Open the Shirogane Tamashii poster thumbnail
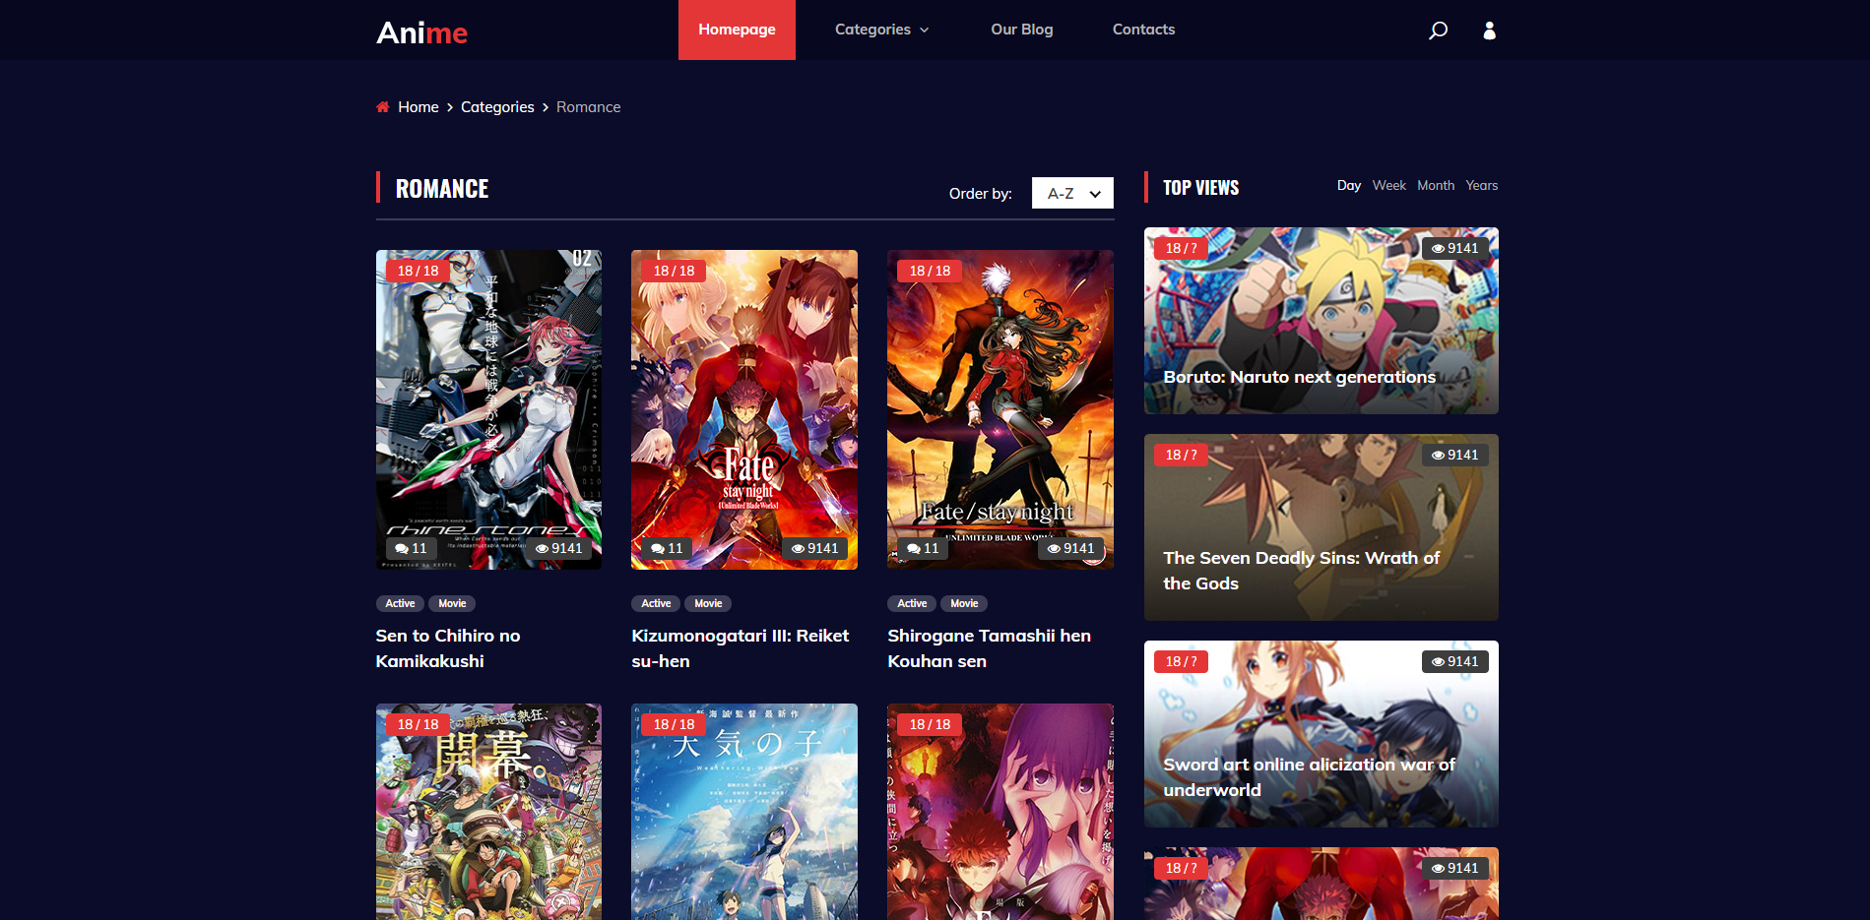 click(1000, 409)
